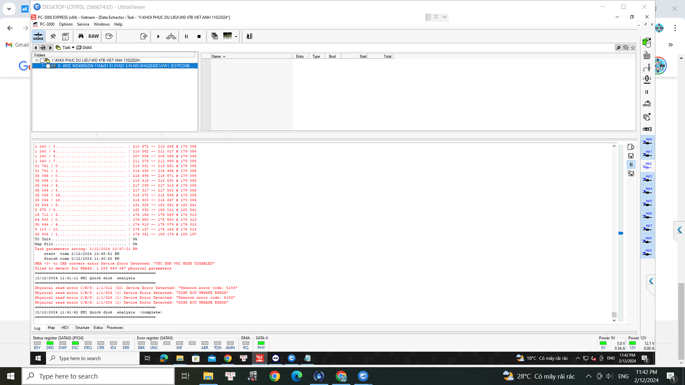The width and height of the screenshot is (685, 385).
Task: Select the Hd 5 head icon
Action: click(x=648, y=203)
